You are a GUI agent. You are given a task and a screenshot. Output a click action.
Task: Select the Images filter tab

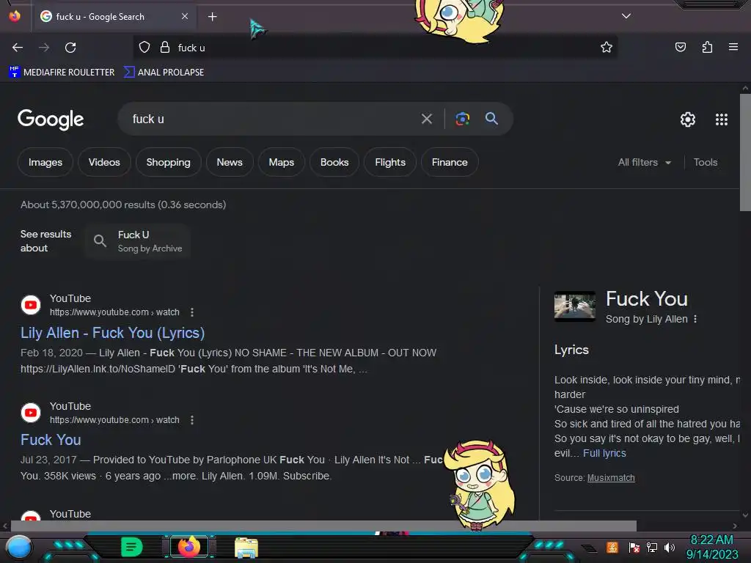coord(45,162)
